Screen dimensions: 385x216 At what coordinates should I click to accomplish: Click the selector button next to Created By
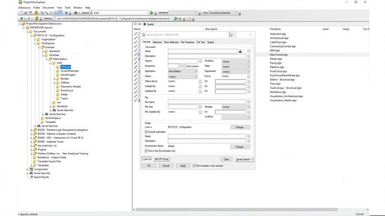[200, 86]
